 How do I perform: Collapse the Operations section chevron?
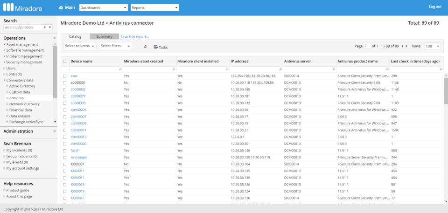pyautogui.click(x=54, y=38)
